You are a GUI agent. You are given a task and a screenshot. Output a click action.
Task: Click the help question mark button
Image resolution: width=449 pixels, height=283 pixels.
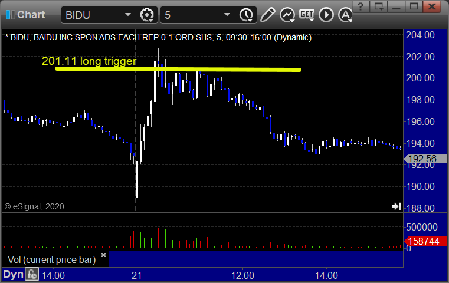360,6
